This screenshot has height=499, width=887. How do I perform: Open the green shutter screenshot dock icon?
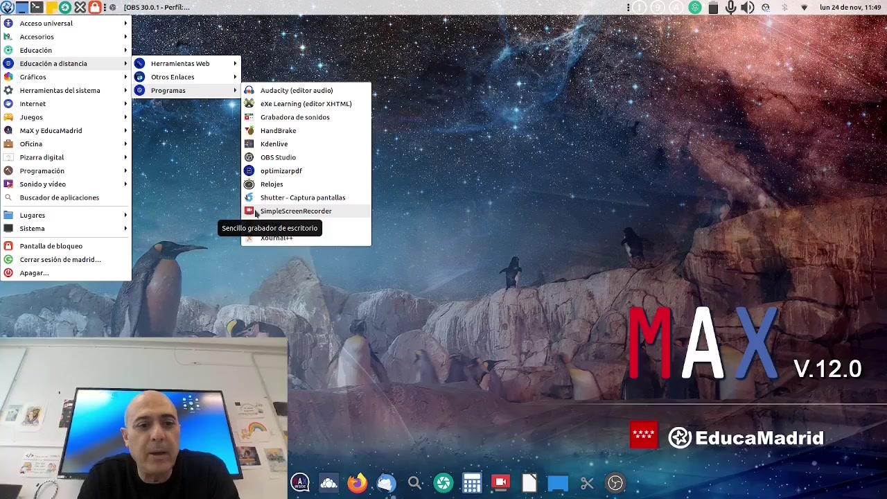[443, 483]
